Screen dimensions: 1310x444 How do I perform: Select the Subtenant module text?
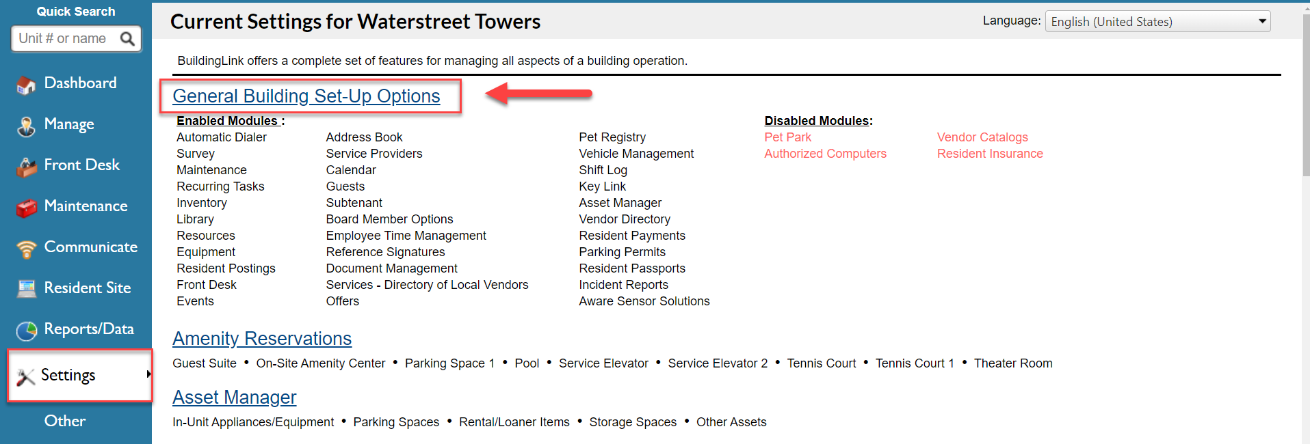tap(354, 203)
